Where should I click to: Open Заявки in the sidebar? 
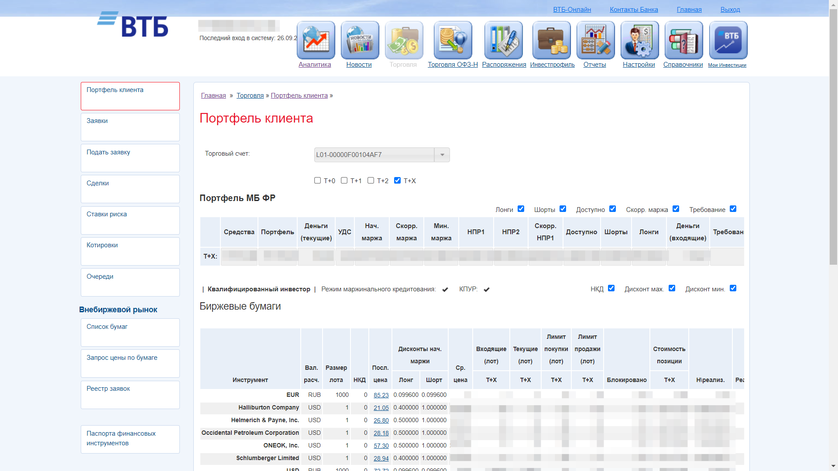(x=130, y=127)
